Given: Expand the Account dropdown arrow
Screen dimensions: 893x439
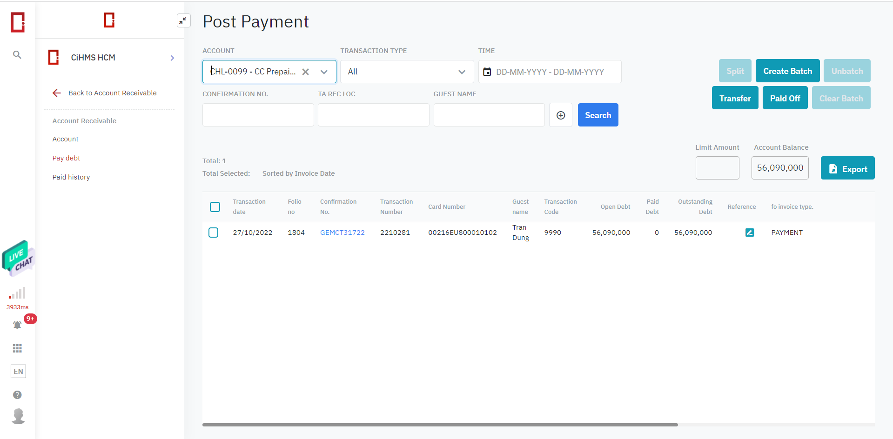Looking at the screenshot, I should [x=324, y=72].
